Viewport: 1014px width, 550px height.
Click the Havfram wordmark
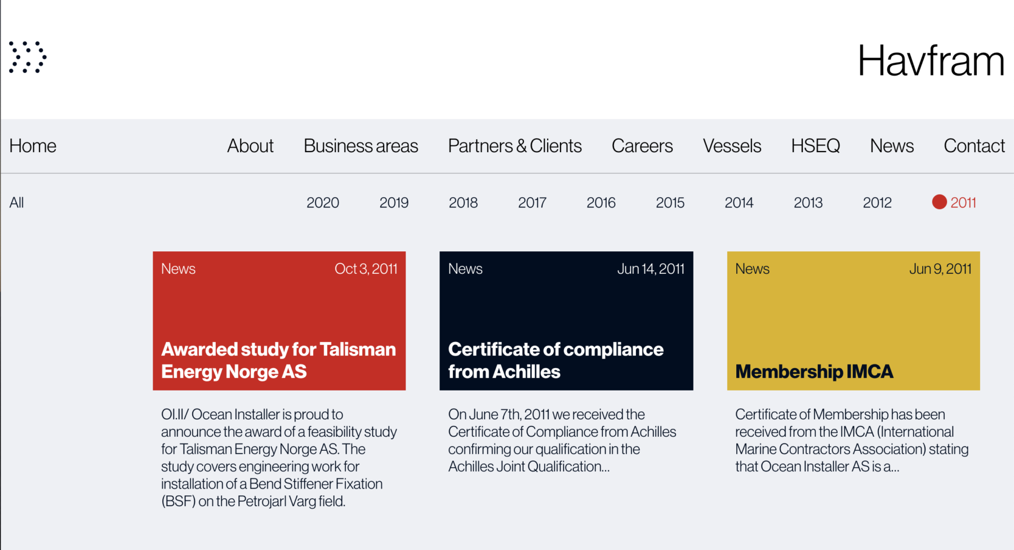931,61
